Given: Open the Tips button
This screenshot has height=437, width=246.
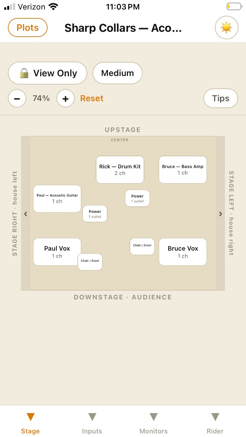Looking at the screenshot, I should point(220,98).
